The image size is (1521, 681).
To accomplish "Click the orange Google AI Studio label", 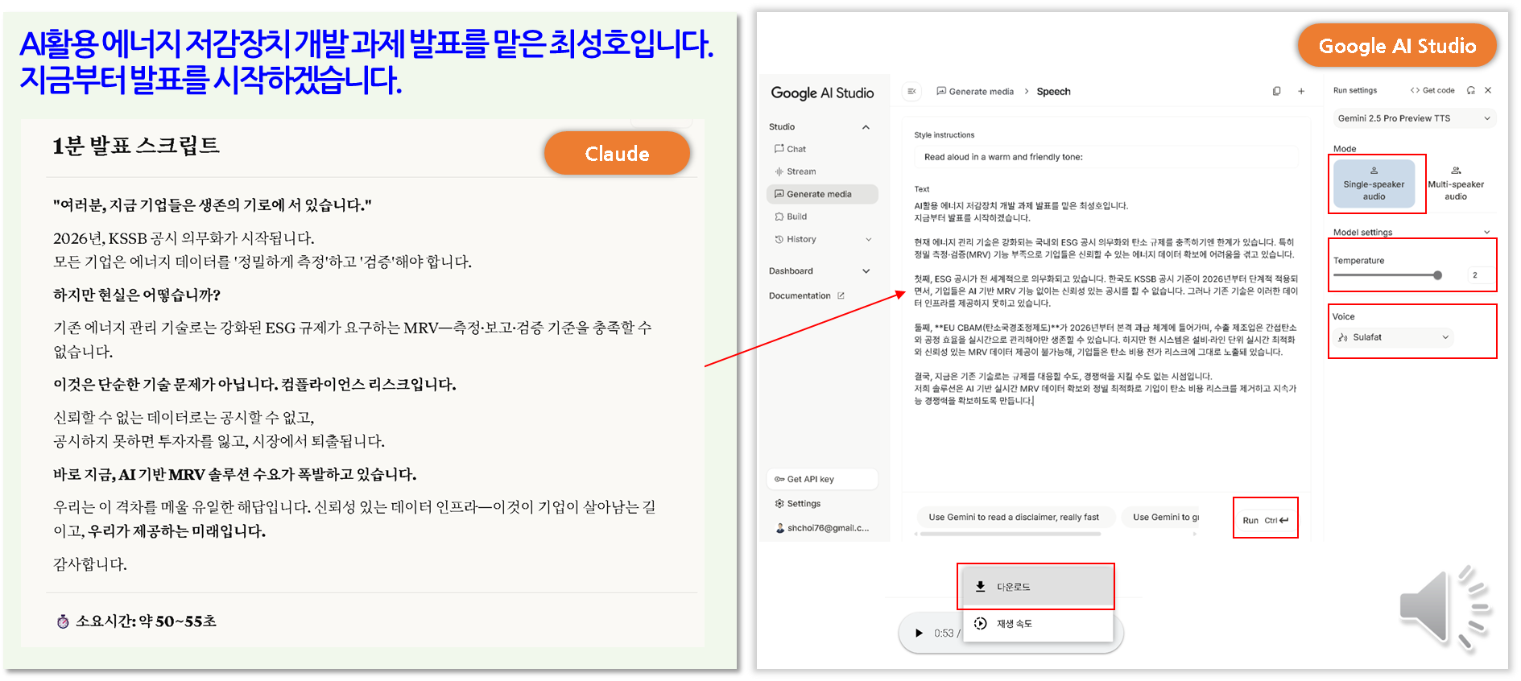I will (x=1397, y=46).
